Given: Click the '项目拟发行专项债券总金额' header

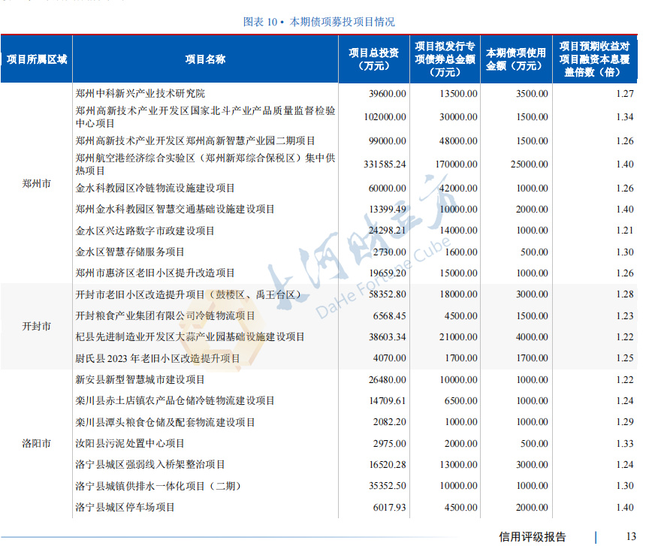Looking at the screenshot, I should click(x=445, y=59).
